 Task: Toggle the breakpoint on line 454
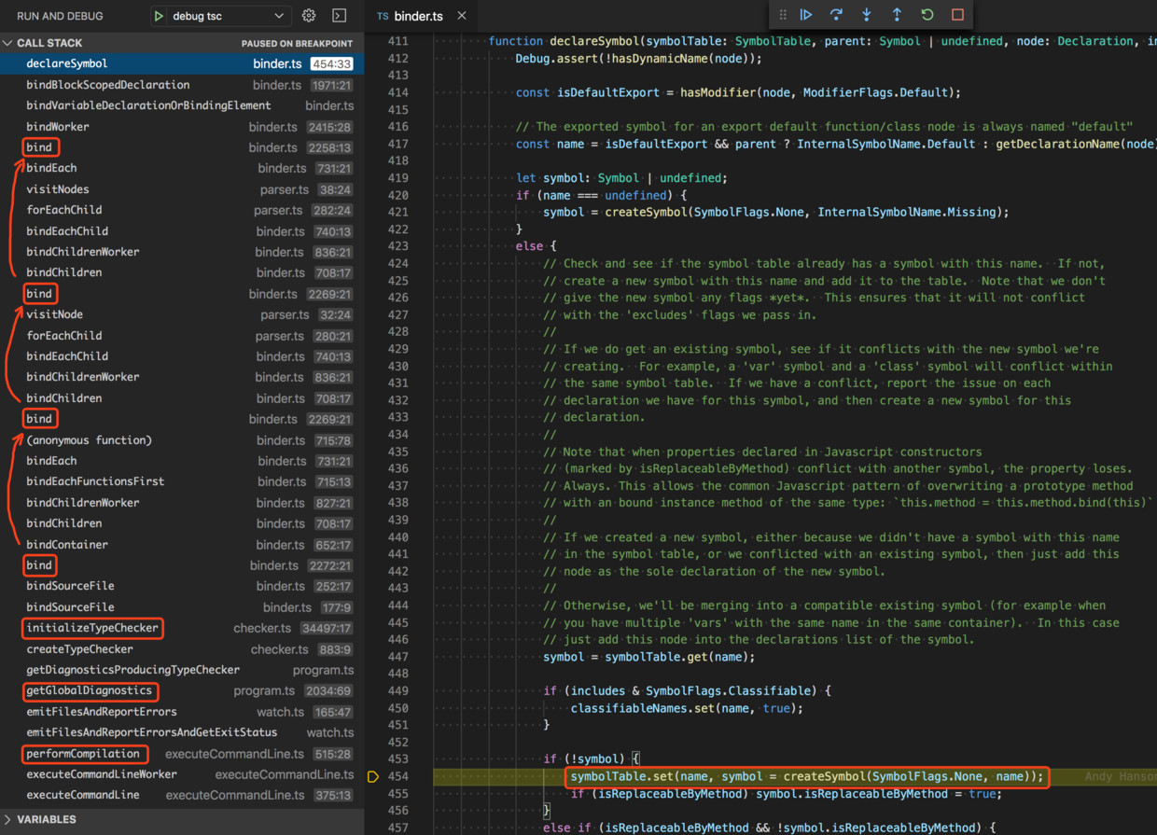coord(373,776)
